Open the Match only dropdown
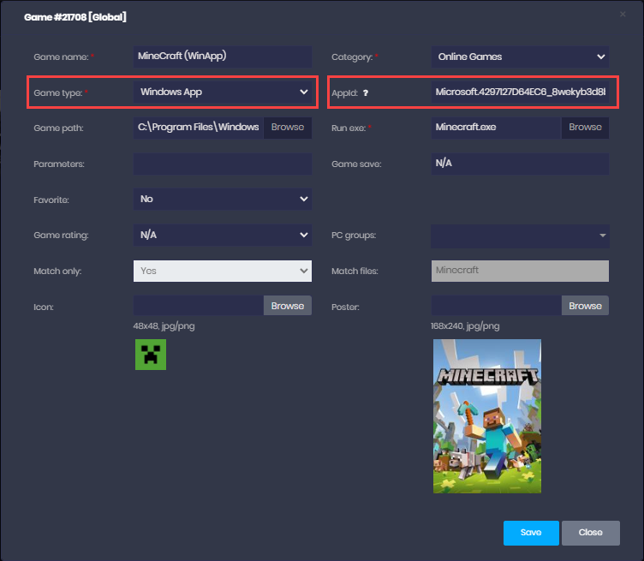The image size is (644, 561). pyautogui.click(x=223, y=271)
